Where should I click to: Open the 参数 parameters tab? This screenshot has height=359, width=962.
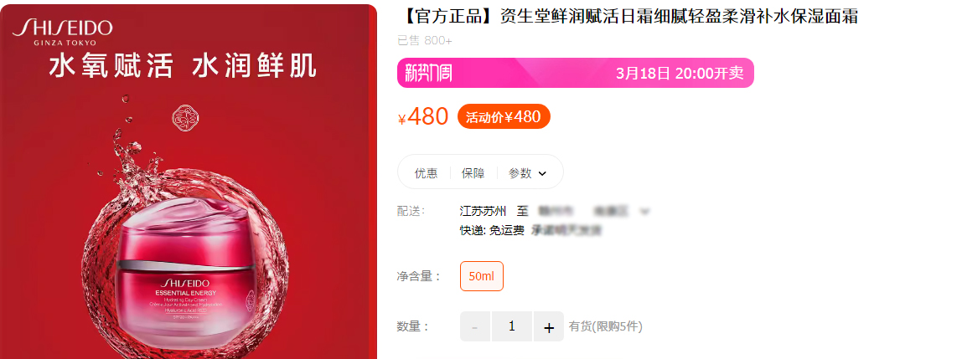click(520, 173)
